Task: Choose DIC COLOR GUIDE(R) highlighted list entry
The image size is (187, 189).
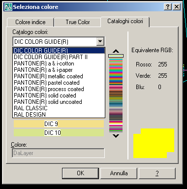Action: pyautogui.click(x=59, y=51)
